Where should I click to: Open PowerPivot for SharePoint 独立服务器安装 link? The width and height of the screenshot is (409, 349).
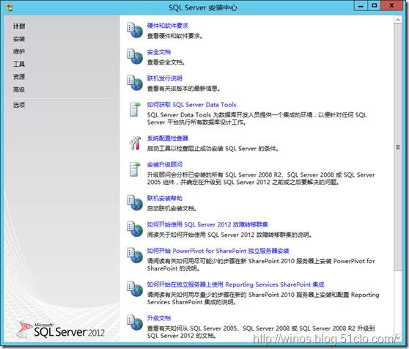coord(218,251)
